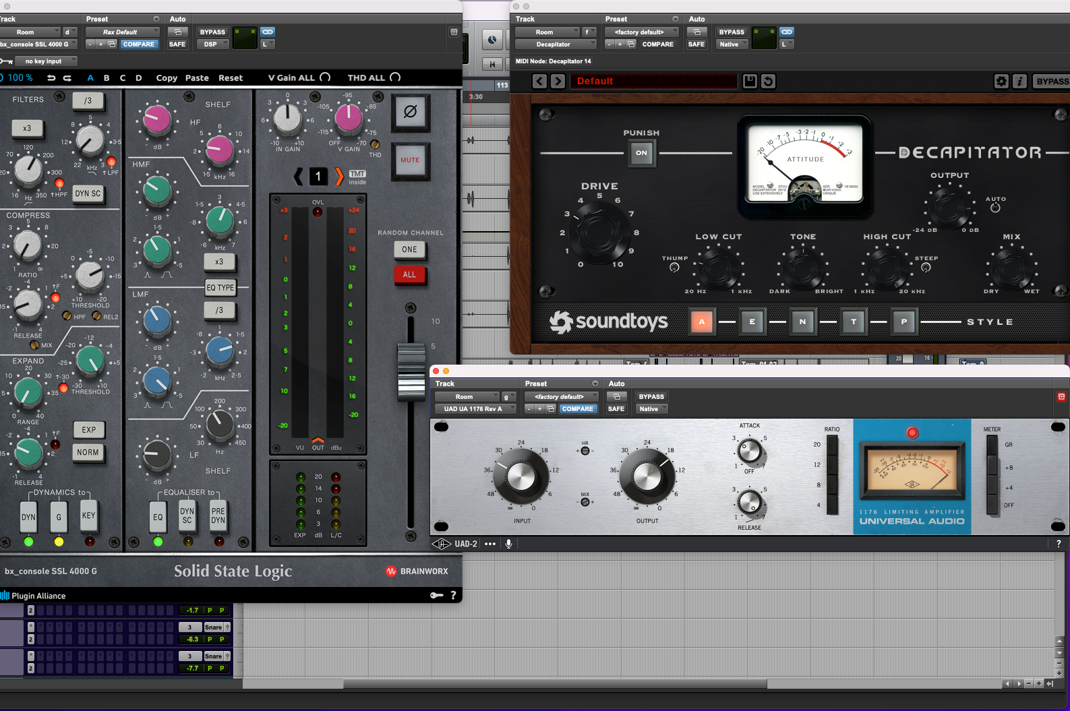Image resolution: width=1070 pixels, height=711 pixels.
Task: Toggle the phase invert button in bx_console
Action: click(x=410, y=111)
